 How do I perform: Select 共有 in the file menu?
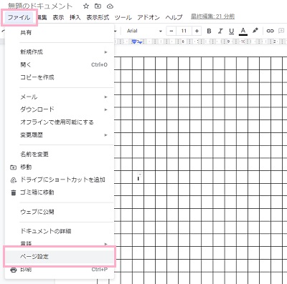pos(60,33)
